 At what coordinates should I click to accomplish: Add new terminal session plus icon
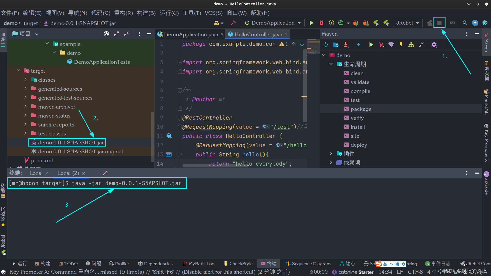95,173
